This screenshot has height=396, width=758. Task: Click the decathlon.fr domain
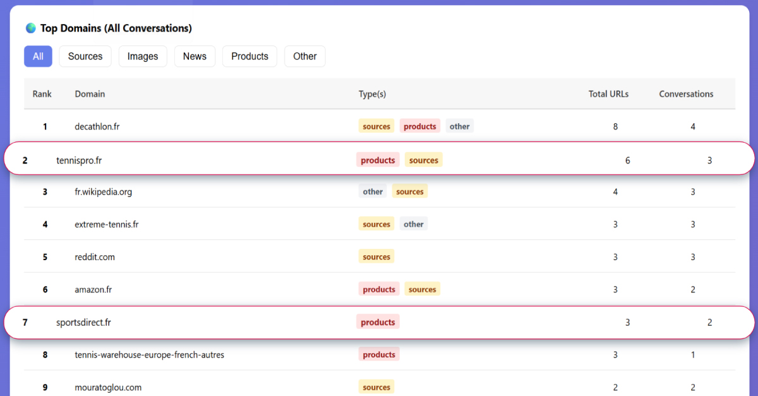tap(97, 126)
